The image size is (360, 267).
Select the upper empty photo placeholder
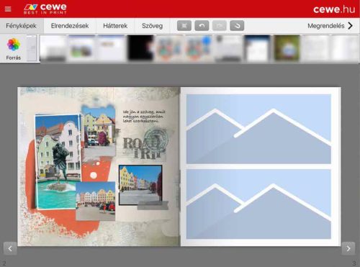pyautogui.click(x=258, y=129)
